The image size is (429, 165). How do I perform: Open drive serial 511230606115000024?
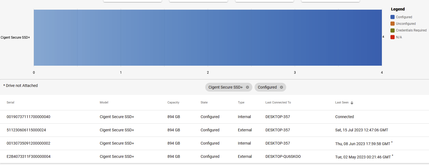point(26,130)
